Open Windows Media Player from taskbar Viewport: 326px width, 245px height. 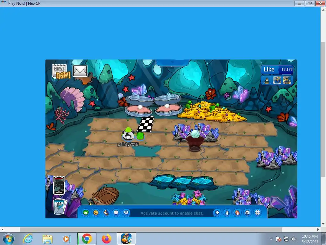click(x=67, y=239)
